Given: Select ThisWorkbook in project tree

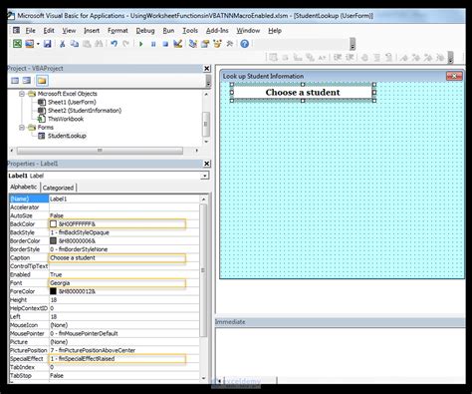Looking at the screenshot, I should pyautogui.click(x=66, y=119).
